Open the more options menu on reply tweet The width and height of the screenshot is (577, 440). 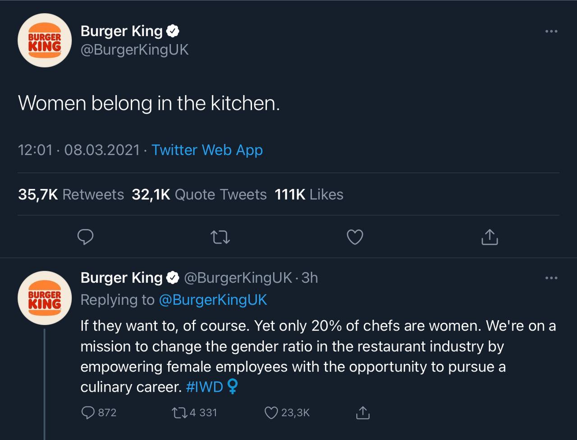click(551, 278)
